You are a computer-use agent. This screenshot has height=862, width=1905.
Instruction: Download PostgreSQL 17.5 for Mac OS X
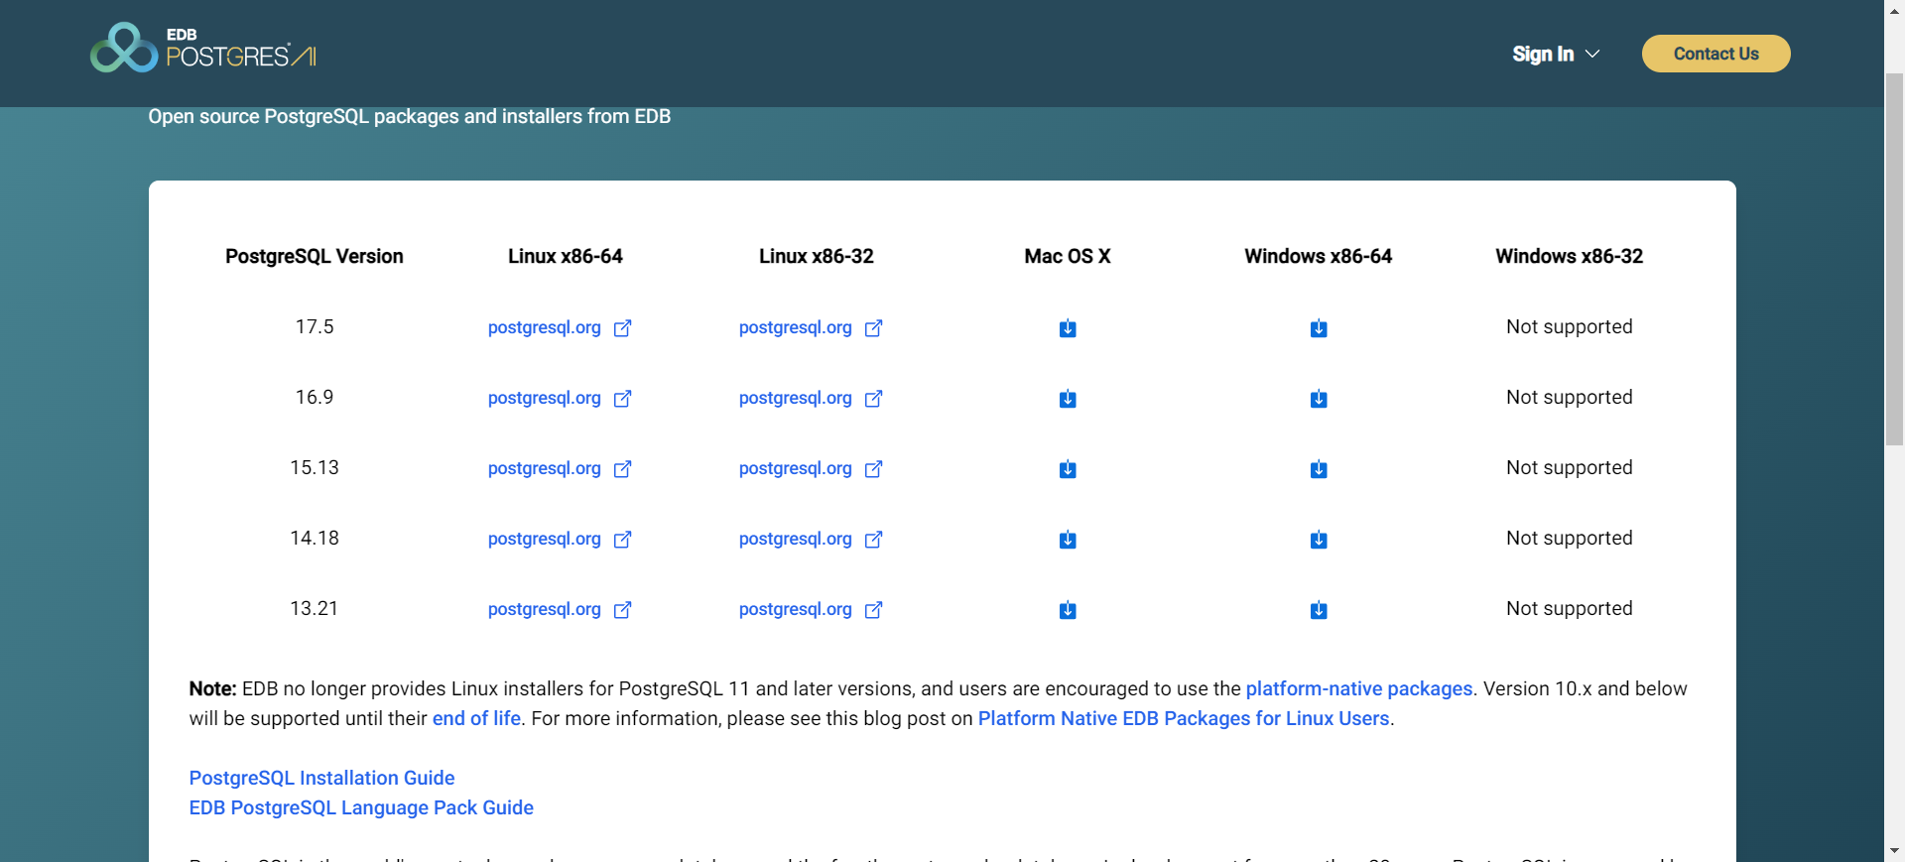[1068, 328]
